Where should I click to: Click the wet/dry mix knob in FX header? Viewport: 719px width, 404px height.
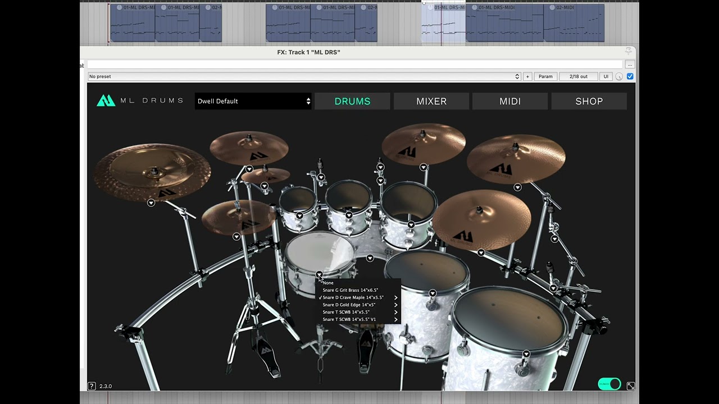pos(619,77)
